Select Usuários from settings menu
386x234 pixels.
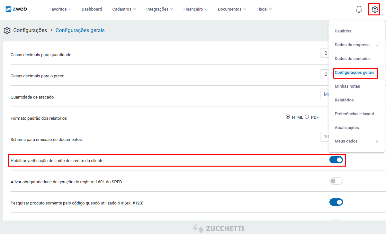(x=343, y=31)
